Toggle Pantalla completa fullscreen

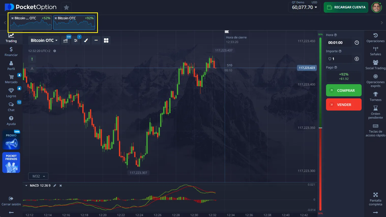376,199
